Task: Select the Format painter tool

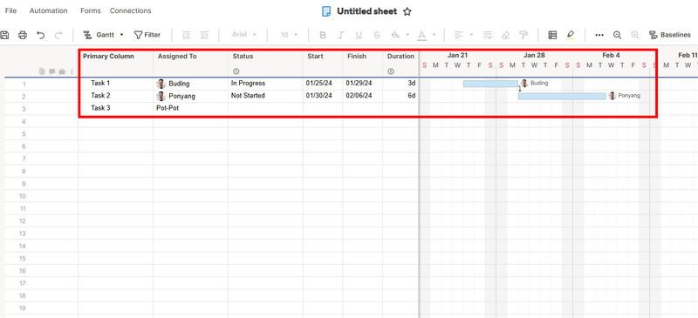Action: click(523, 35)
